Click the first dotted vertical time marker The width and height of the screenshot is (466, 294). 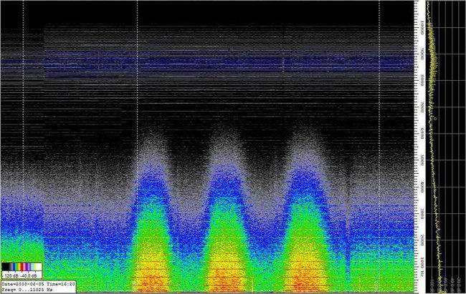tap(24, 143)
